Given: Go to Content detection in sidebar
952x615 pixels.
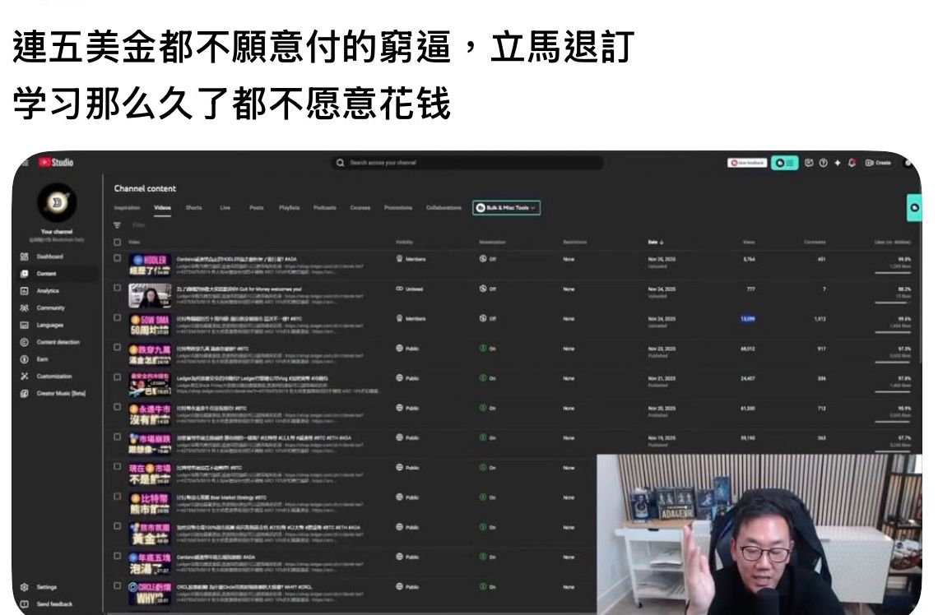Looking at the screenshot, I should (58, 342).
